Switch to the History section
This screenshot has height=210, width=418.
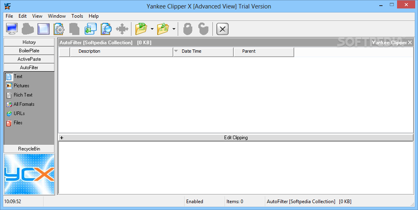[x=29, y=42]
